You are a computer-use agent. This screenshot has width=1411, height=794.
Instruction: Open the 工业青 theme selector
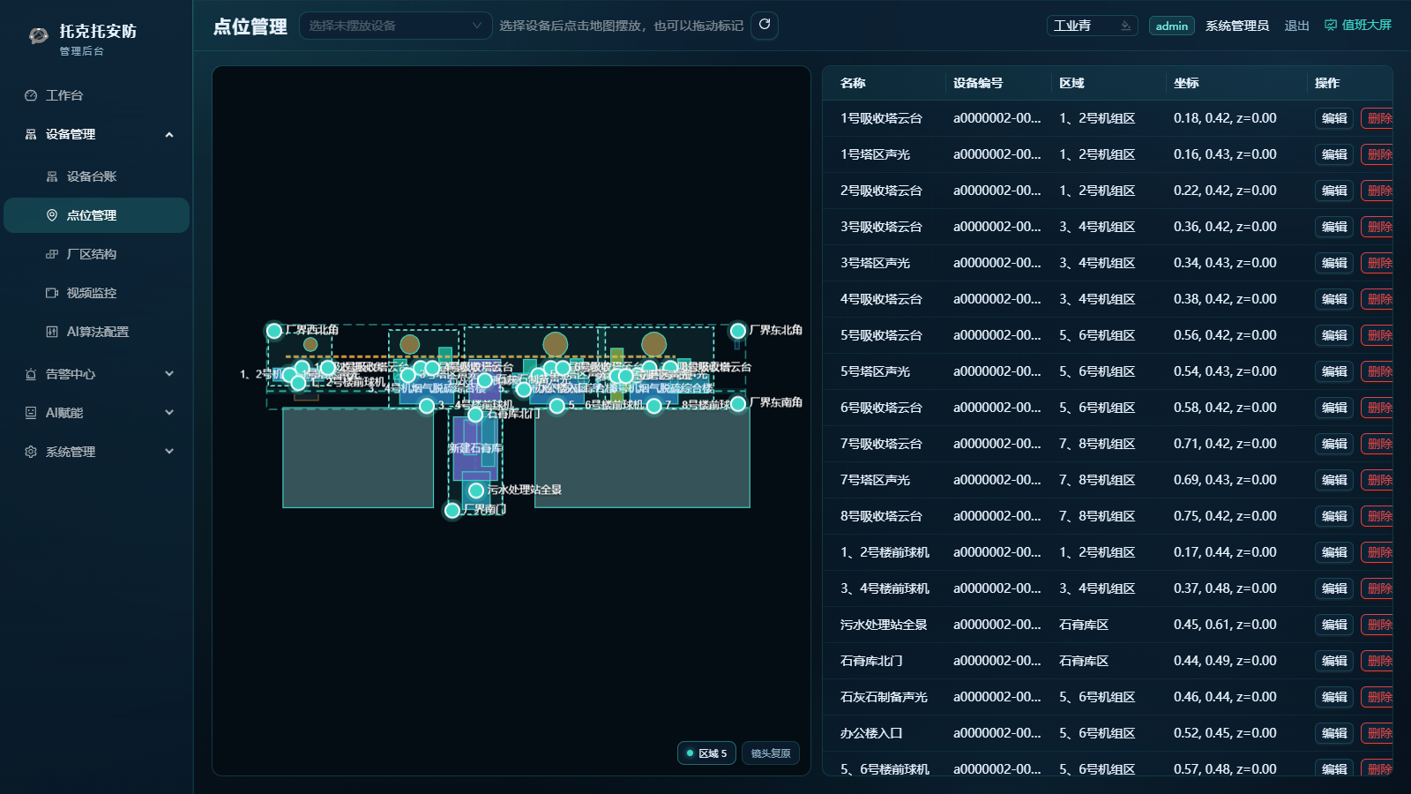tap(1093, 26)
